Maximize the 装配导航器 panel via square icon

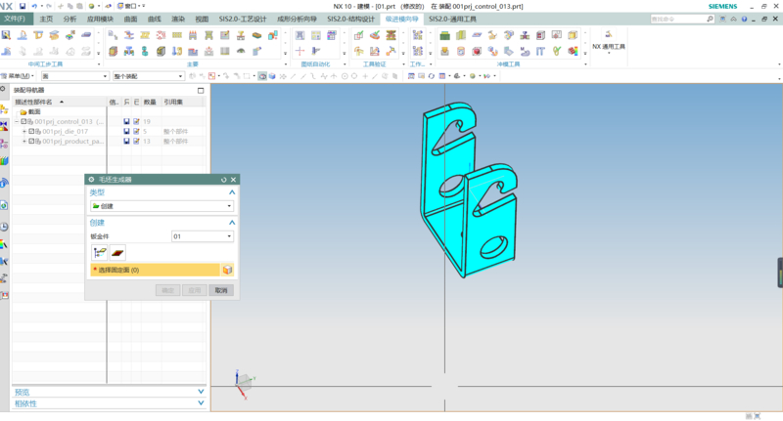pyautogui.click(x=201, y=90)
